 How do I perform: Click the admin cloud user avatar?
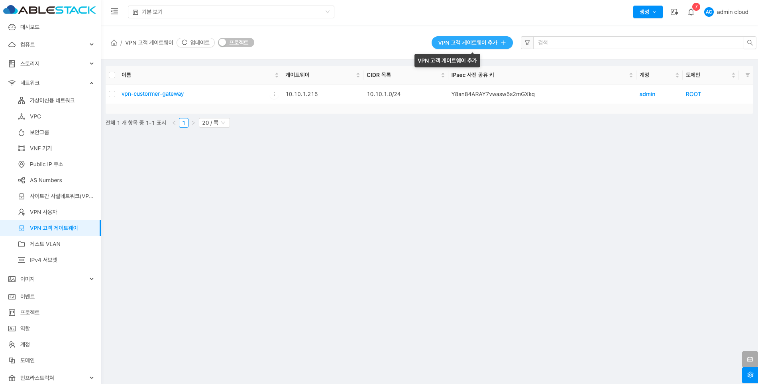[x=709, y=12]
